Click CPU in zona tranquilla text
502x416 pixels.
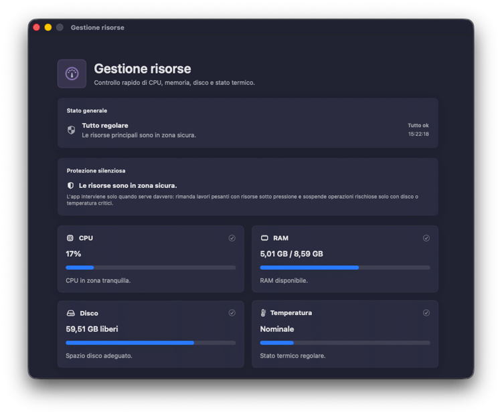(x=98, y=281)
